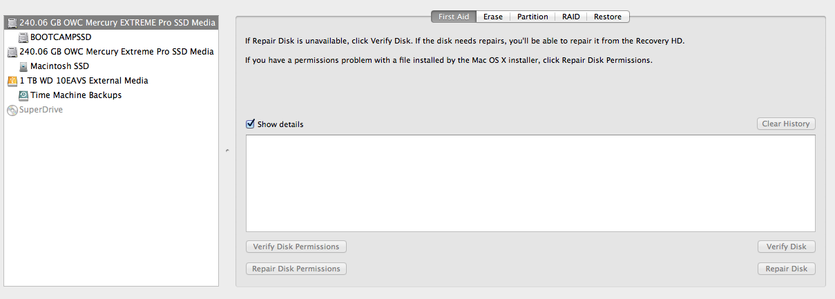The height and width of the screenshot is (299, 835).
Task: Click Repair Disk Permissions button
Action: 296,269
